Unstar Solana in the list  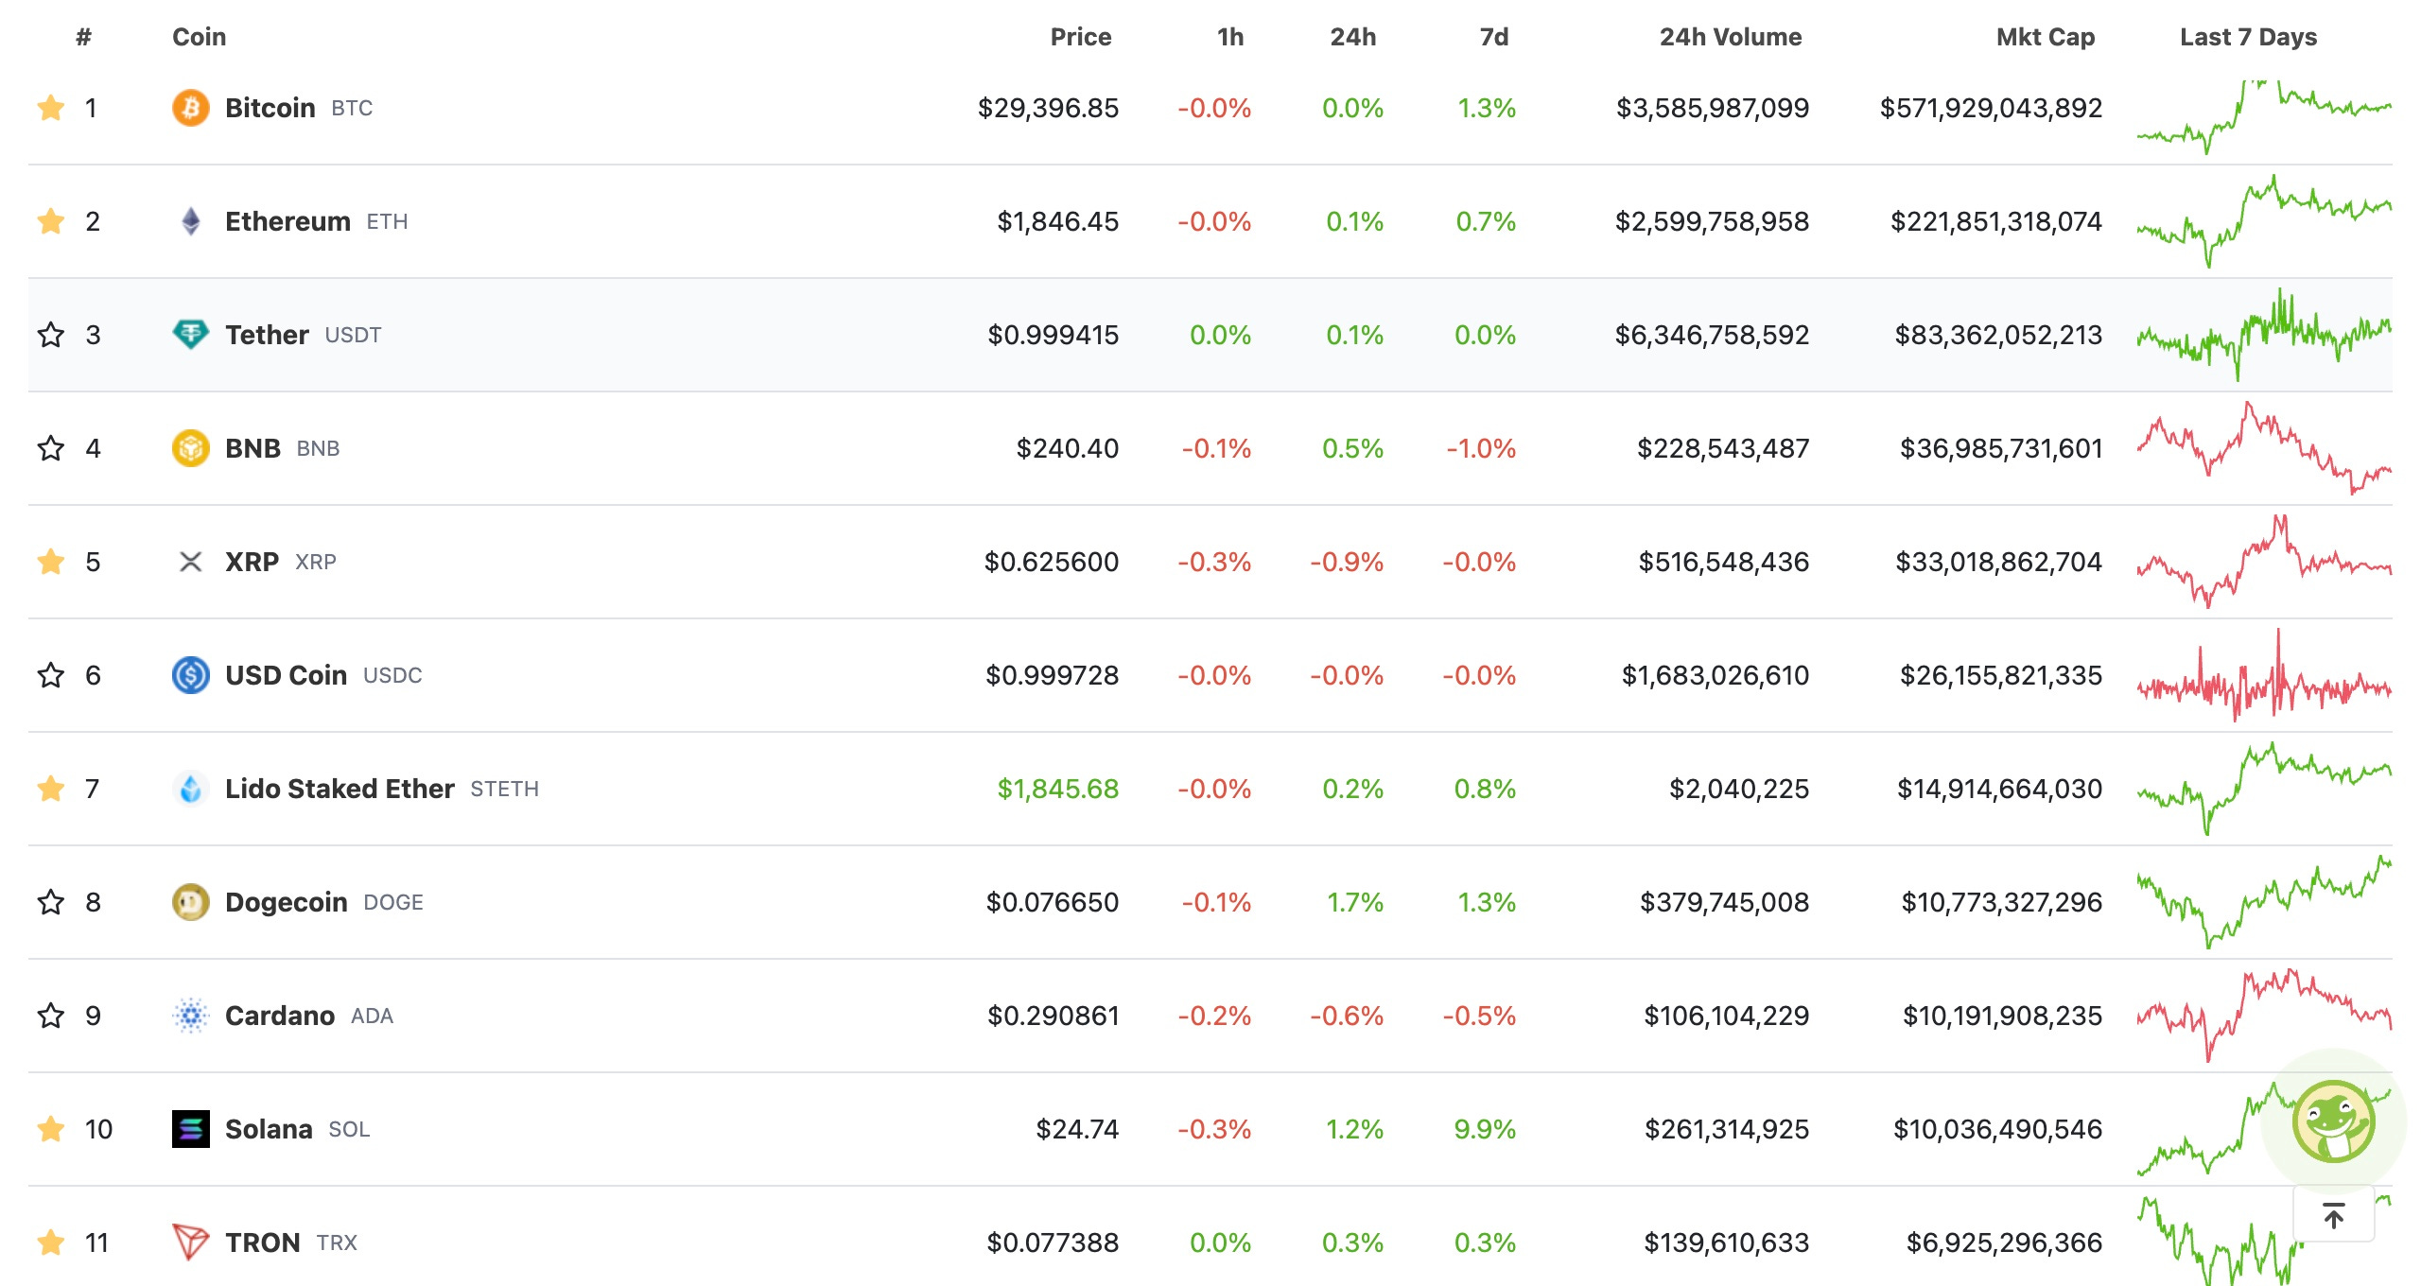point(51,1129)
